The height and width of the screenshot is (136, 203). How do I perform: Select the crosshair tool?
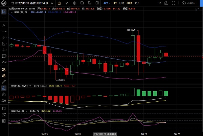click(4, 18)
